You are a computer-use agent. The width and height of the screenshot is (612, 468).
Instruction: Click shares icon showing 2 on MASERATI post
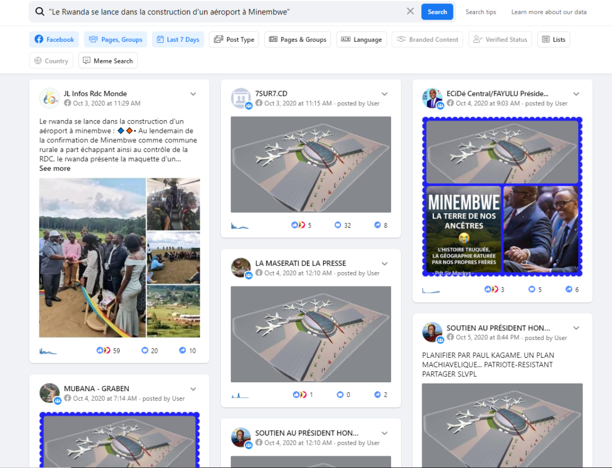(377, 395)
